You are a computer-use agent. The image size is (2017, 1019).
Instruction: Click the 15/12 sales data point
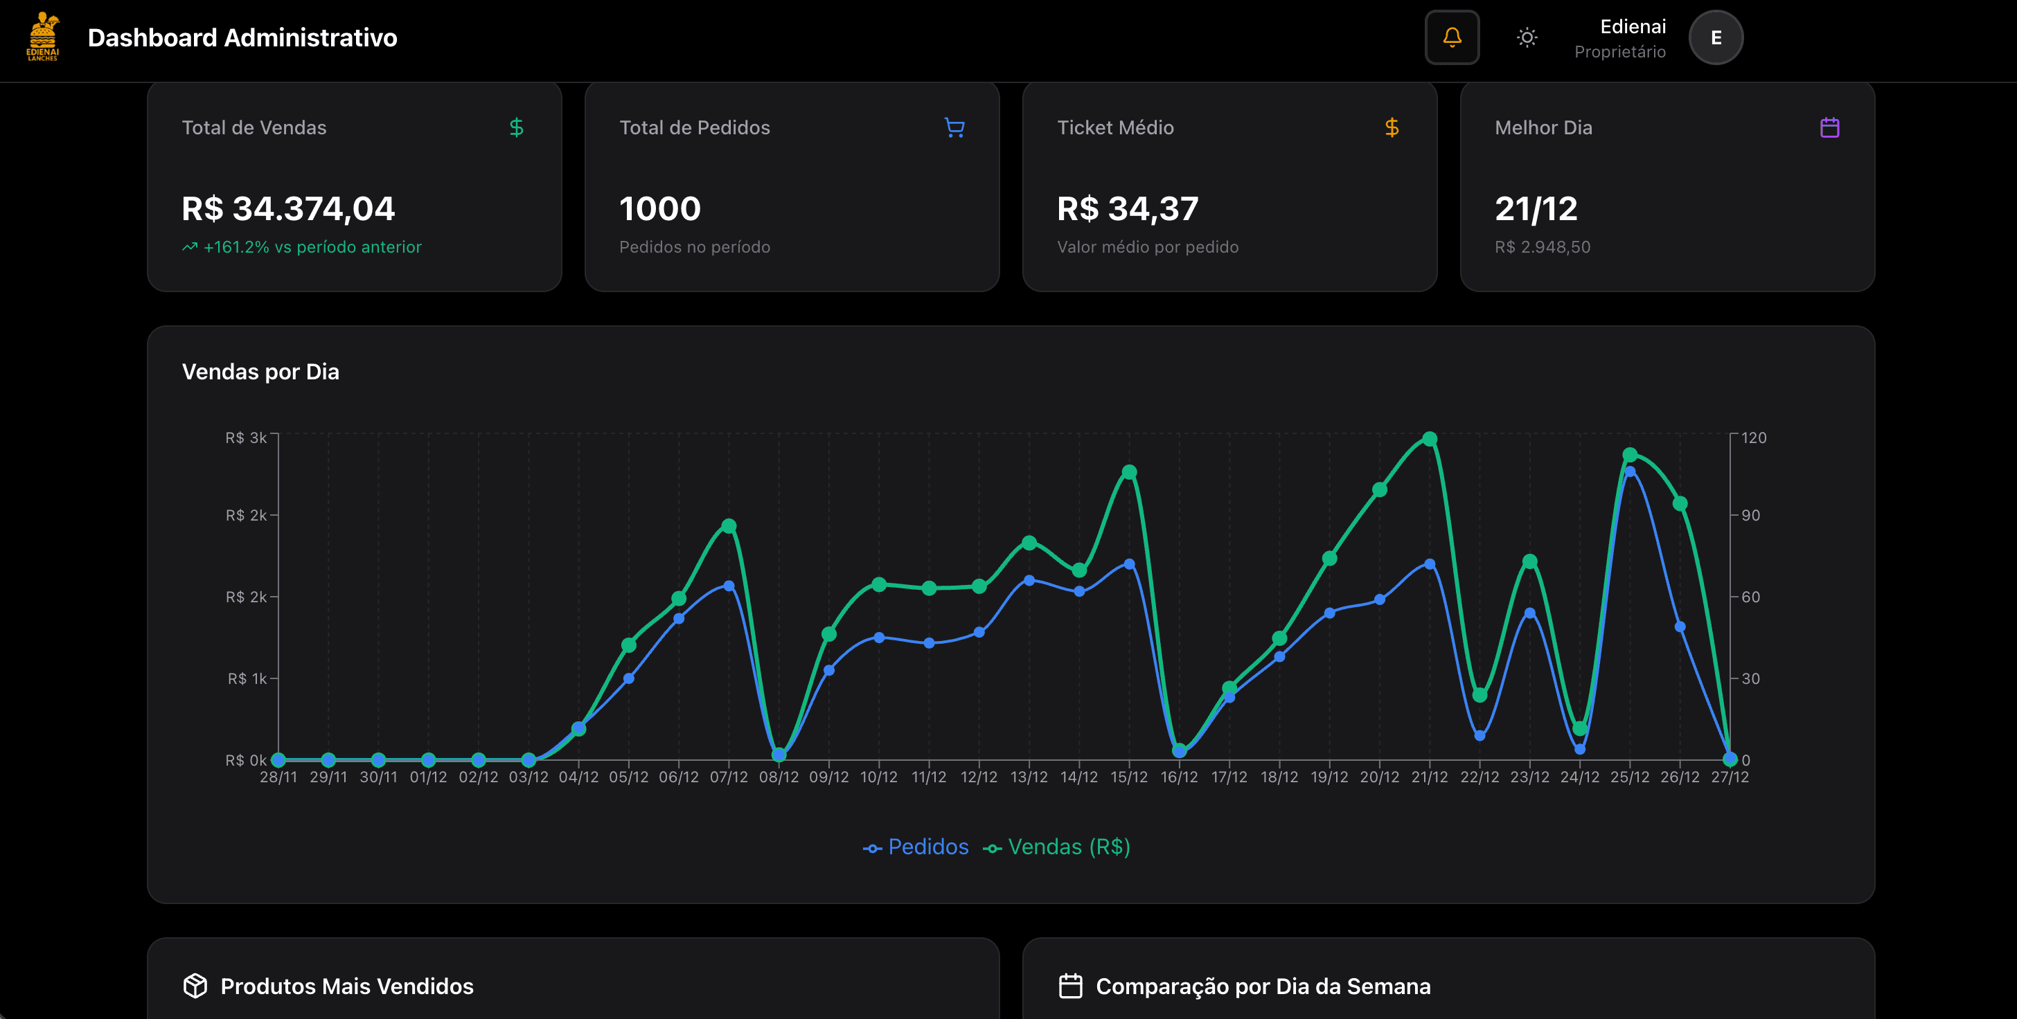[x=1128, y=472]
